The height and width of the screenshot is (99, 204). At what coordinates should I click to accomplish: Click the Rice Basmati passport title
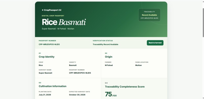[64, 22]
